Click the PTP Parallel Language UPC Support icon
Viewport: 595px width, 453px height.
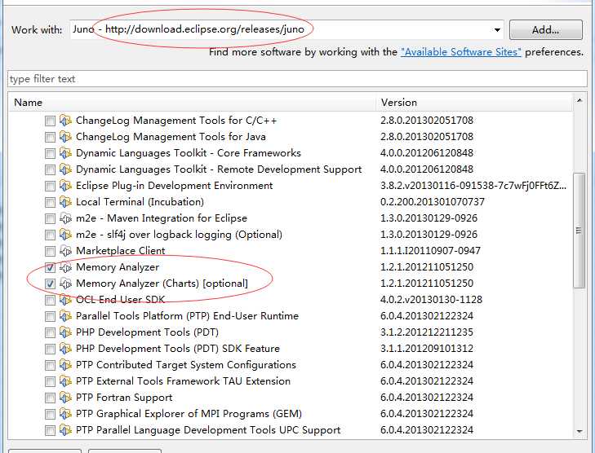(x=65, y=430)
